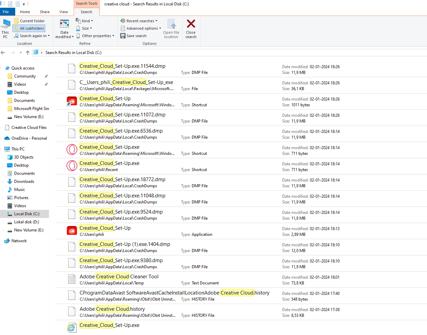
Task: Click the Creative_Cloud_Set-Up application icon
Action: coord(72,231)
